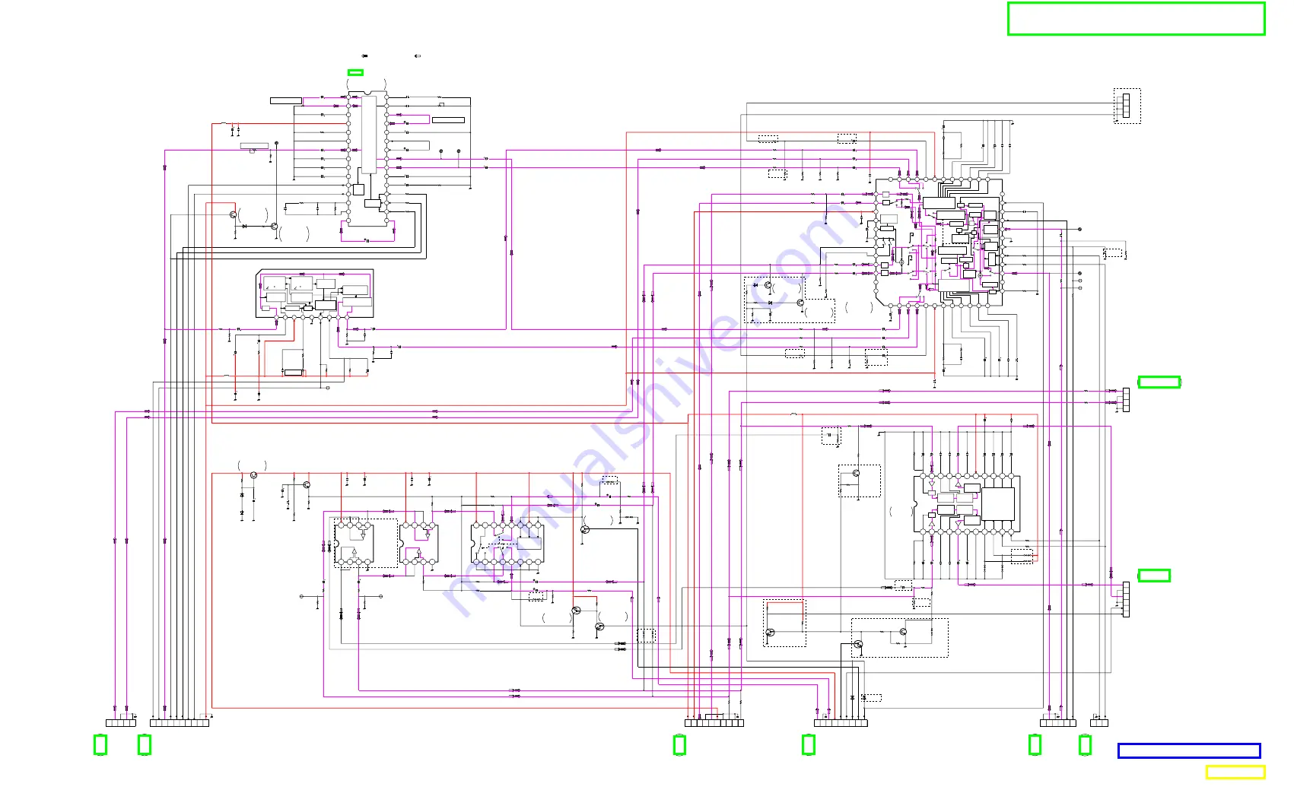1294x809 pixels.
Task: Click the small green link box above the top-left IC
Action: tap(355, 73)
